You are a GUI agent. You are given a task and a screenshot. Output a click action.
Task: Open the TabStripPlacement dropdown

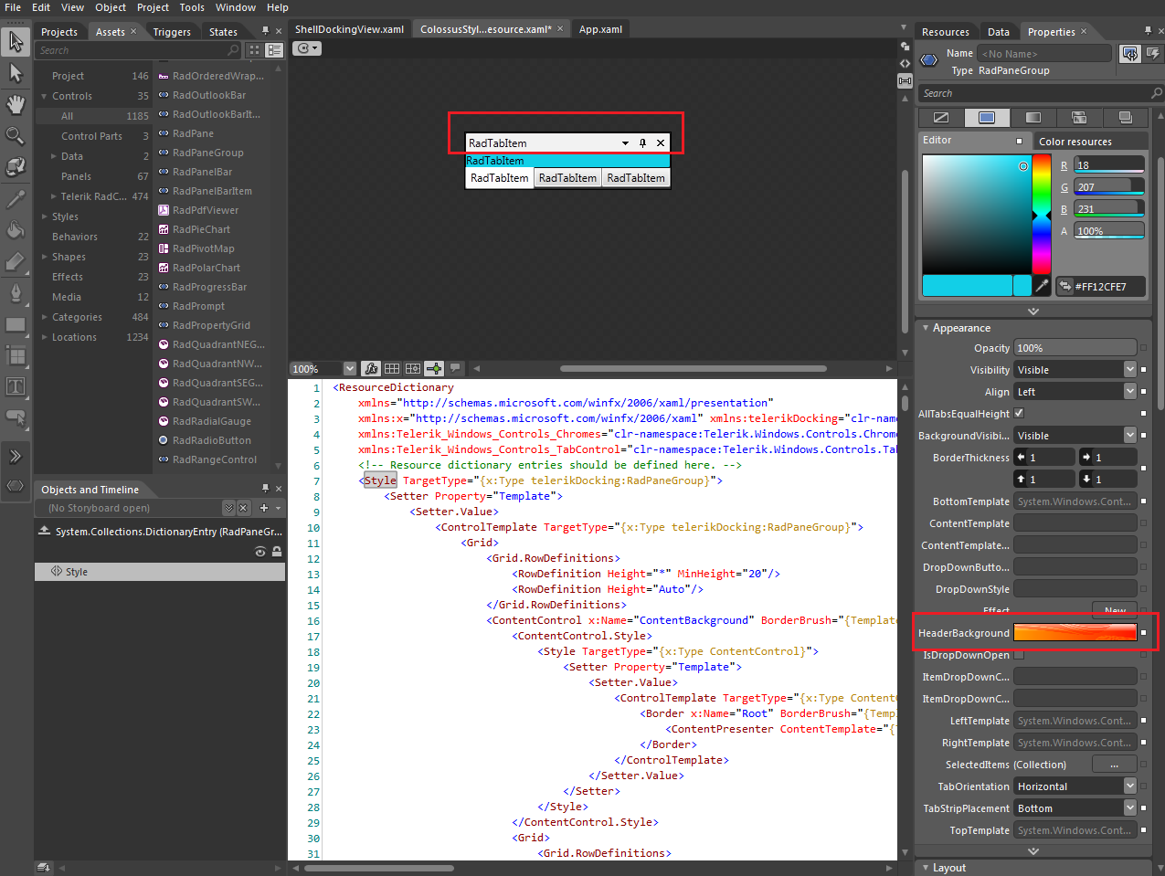click(x=1129, y=808)
